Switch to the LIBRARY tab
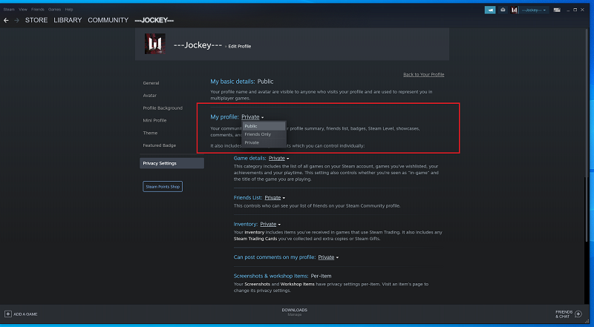This screenshot has height=327, width=594. tap(68, 20)
